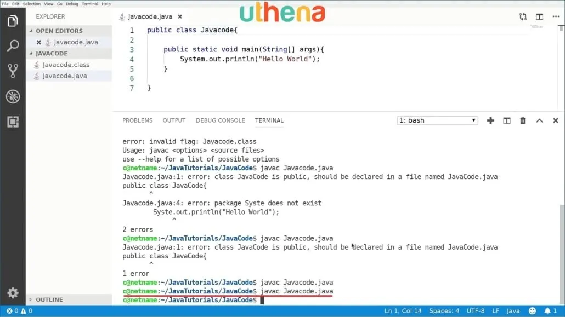This screenshot has height=317, width=565.
Task: Open the Help menu
Action: 106,4
